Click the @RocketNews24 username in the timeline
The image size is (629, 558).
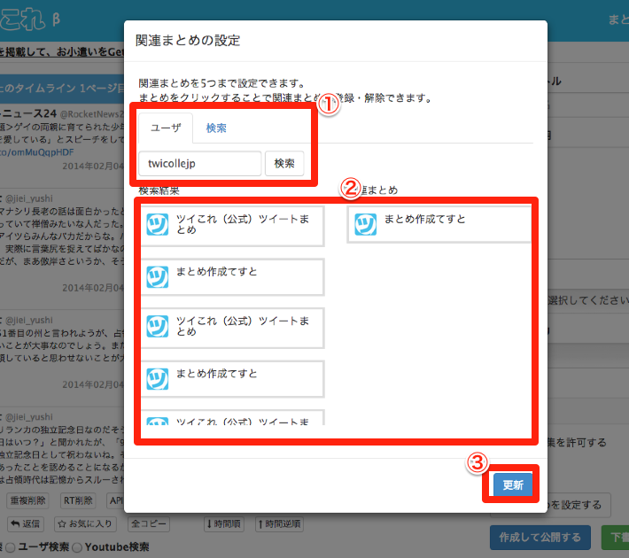(x=92, y=114)
